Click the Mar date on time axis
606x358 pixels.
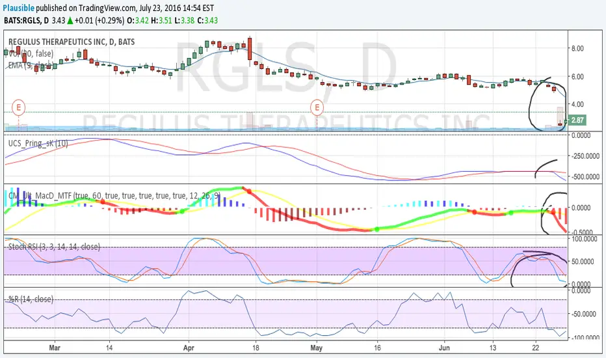[55, 348]
